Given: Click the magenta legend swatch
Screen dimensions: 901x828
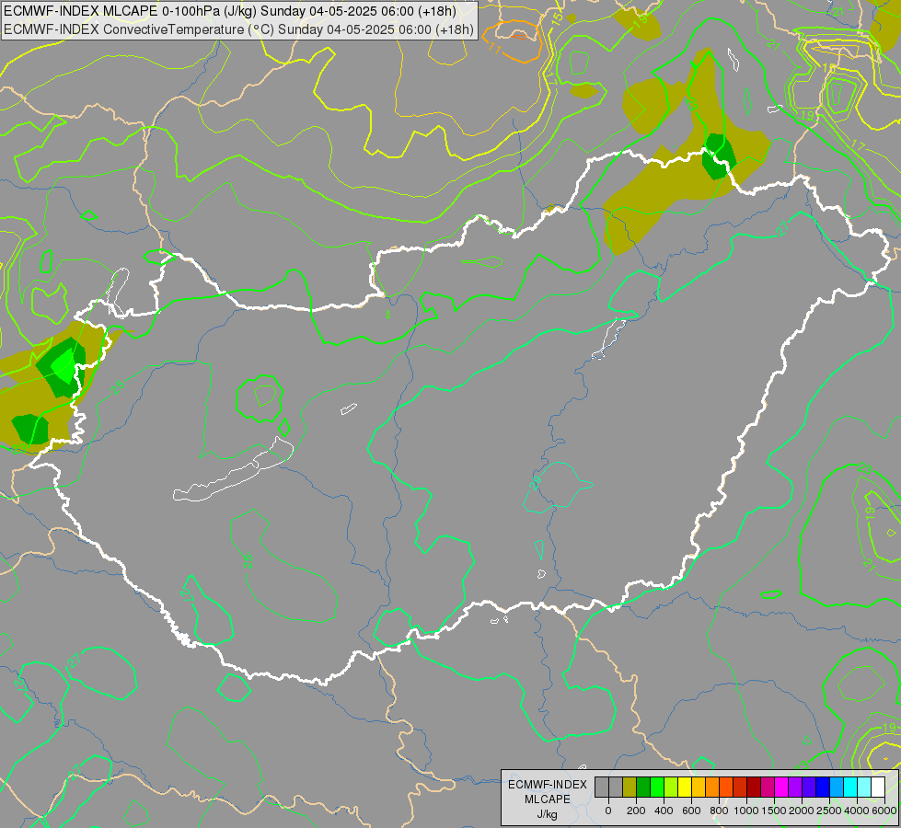Looking at the screenshot, I should point(781,787).
